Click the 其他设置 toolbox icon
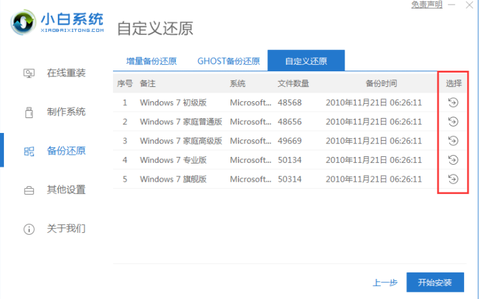Screen dimensions: 479x299 [29, 191]
